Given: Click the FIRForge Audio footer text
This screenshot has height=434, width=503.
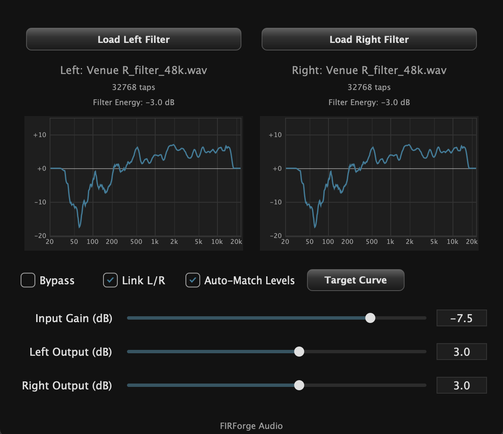Looking at the screenshot, I should (x=251, y=426).
